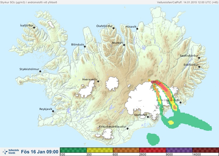This screenshot has width=219, height=156.
Task: Pick the dark red 14000 legend swatch
Action: coord(206,150)
